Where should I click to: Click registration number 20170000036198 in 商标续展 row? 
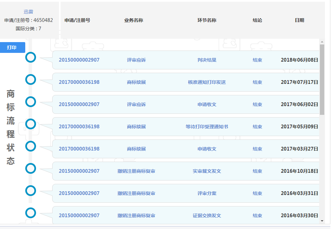coord(79,82)
